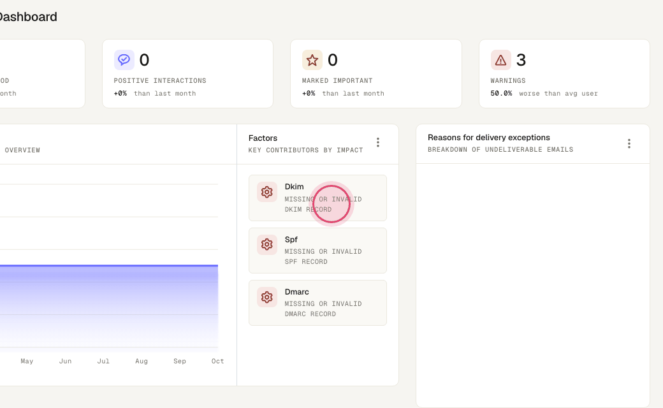The image size is (663, 408).
Task: Click the Dashboard page title
Action: click(28, 17)
